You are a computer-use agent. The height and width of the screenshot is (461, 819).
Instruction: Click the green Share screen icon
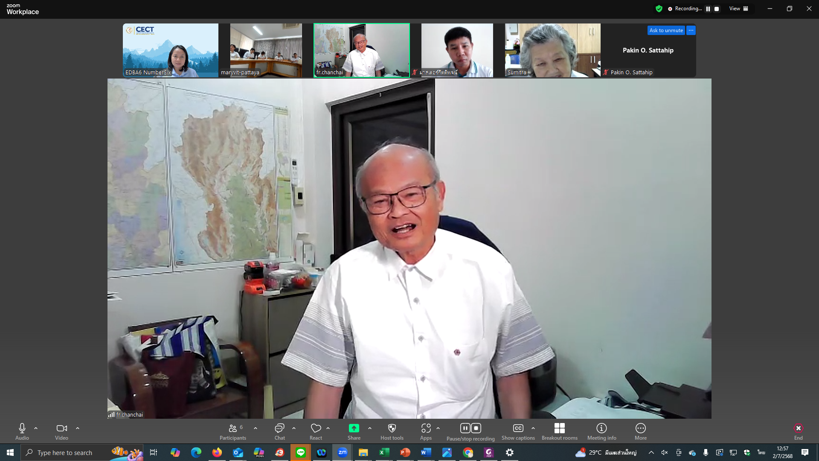pyautogui.click(x=354, y=429)
